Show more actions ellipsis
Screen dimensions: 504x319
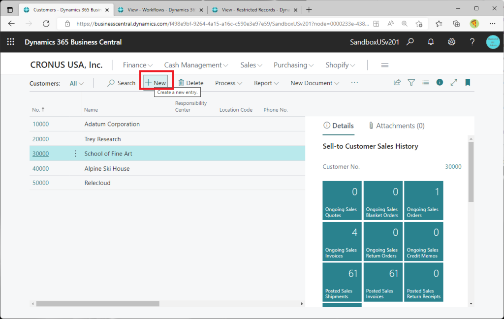click(x=354, y=83)
